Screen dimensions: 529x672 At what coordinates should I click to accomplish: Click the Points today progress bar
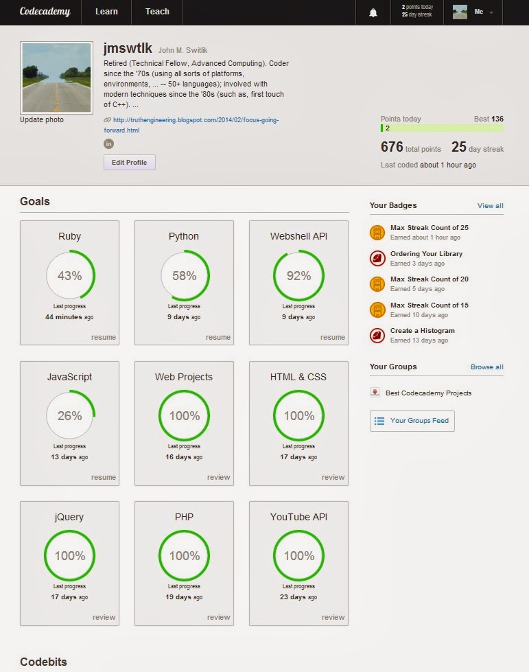click(x=442, y=128)
